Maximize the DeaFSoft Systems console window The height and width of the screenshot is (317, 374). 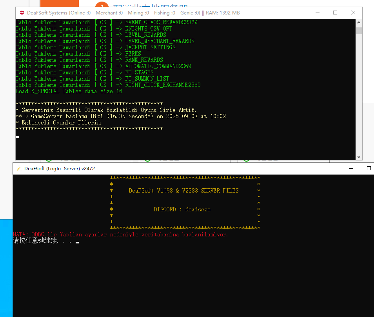[335, 13]
